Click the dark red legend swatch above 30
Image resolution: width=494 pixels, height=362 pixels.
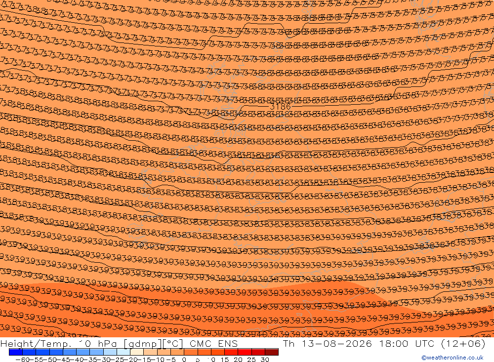click(272, 352)
